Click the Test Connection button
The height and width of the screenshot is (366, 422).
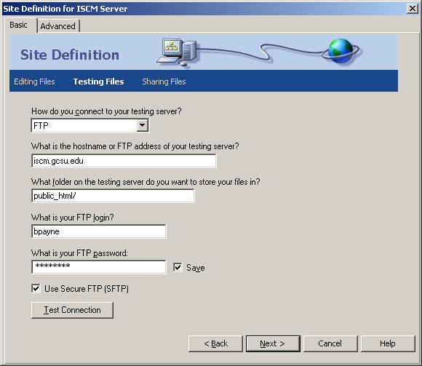[x=72, y=310]
